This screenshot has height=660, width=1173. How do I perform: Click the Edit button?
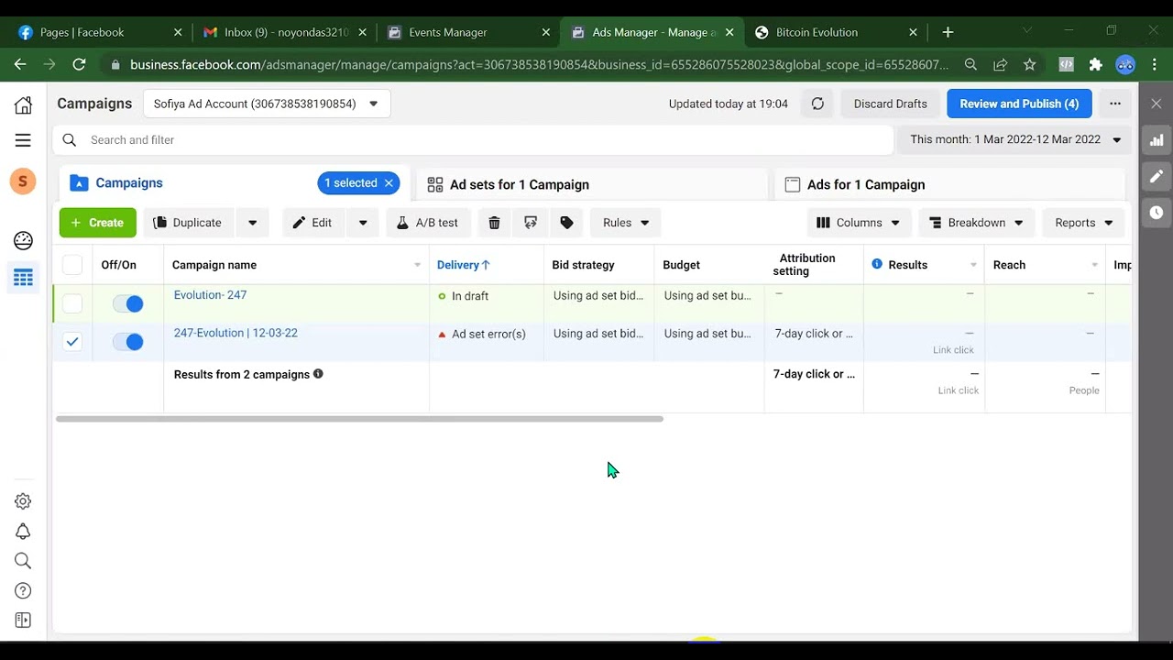click(x=312, y=223)
